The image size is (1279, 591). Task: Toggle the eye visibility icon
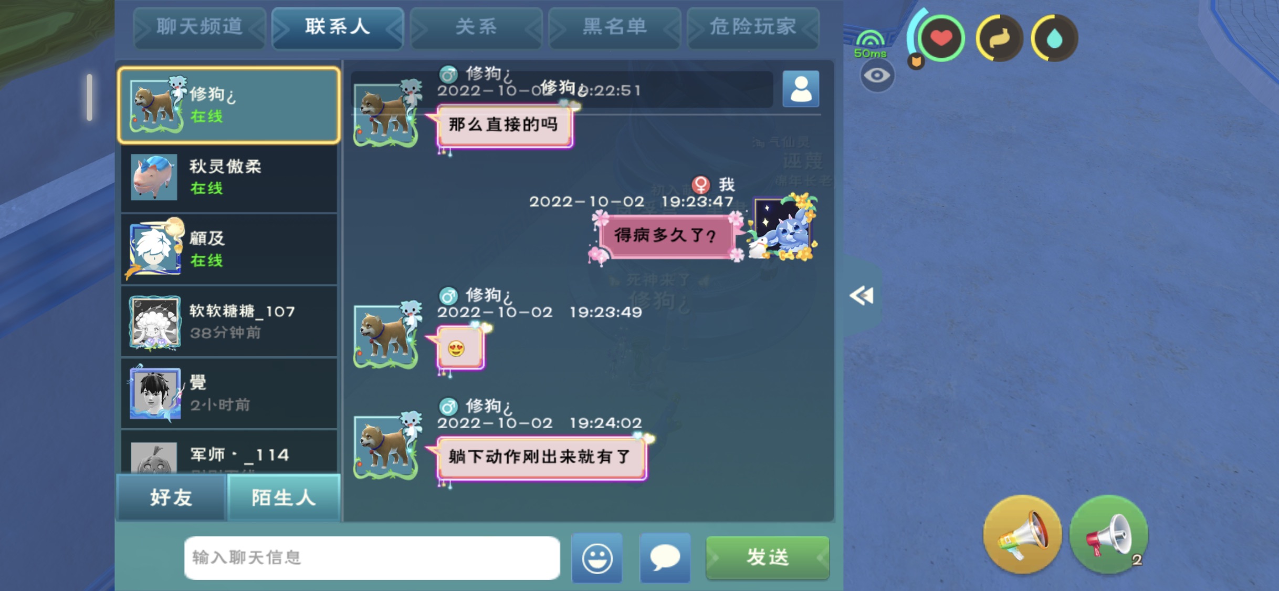coord(877,76)
